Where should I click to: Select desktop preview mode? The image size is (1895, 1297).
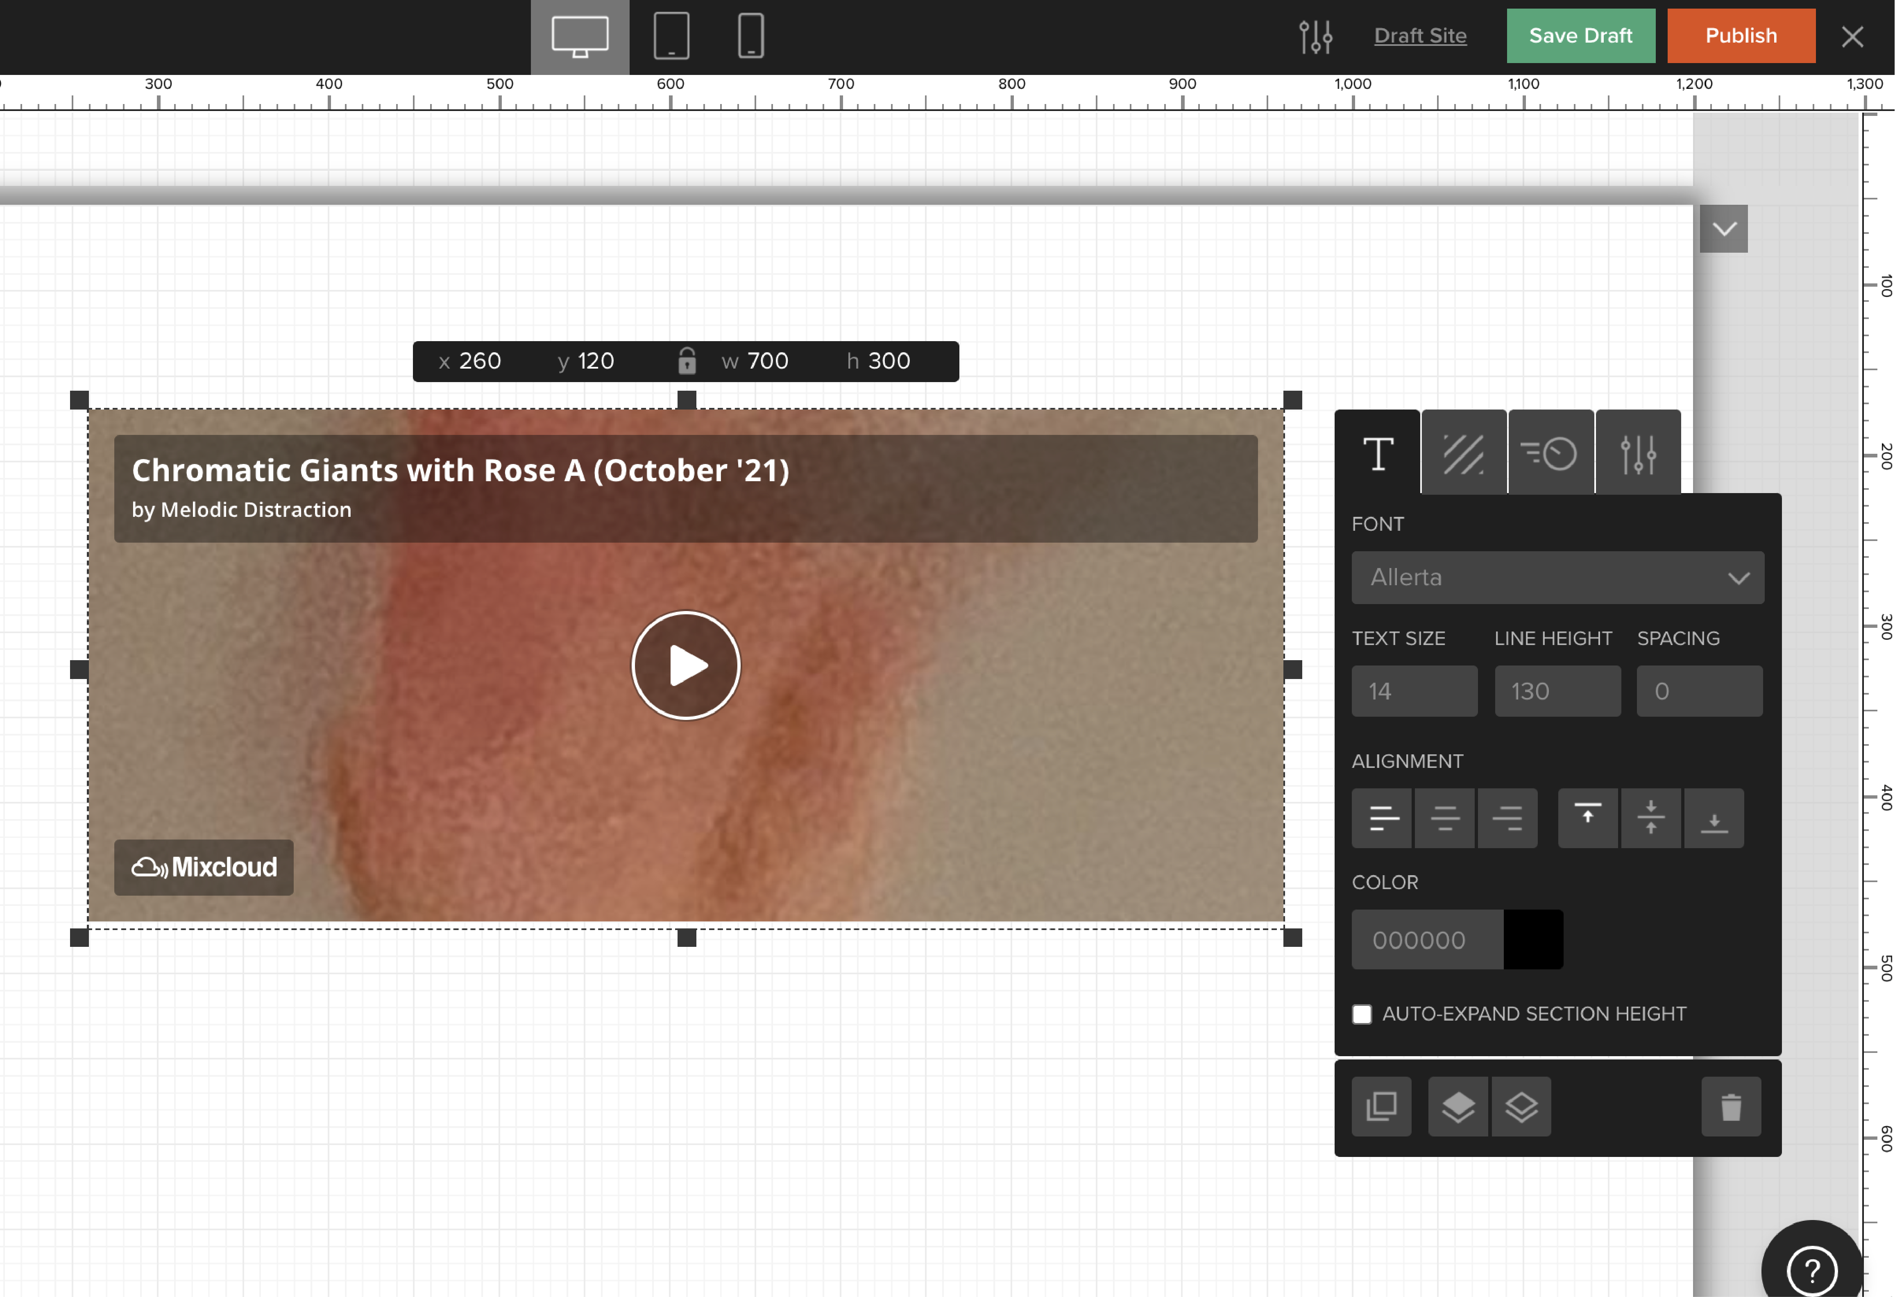pos(580,37)
